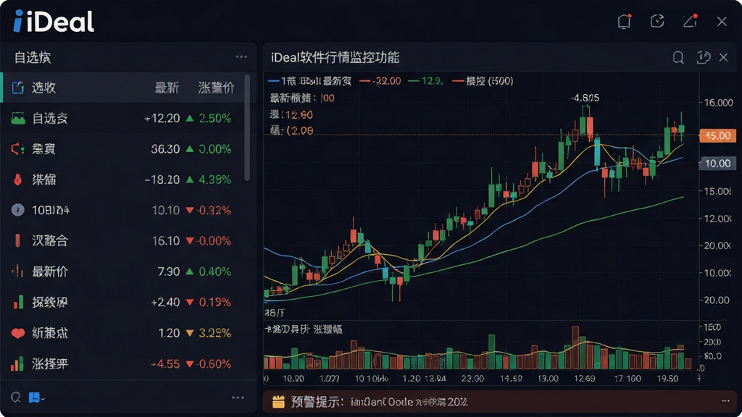Open the bottom watchlist three-dot menu
The height and width of the screenshot is (417, 742).
[x=238, y=397]
